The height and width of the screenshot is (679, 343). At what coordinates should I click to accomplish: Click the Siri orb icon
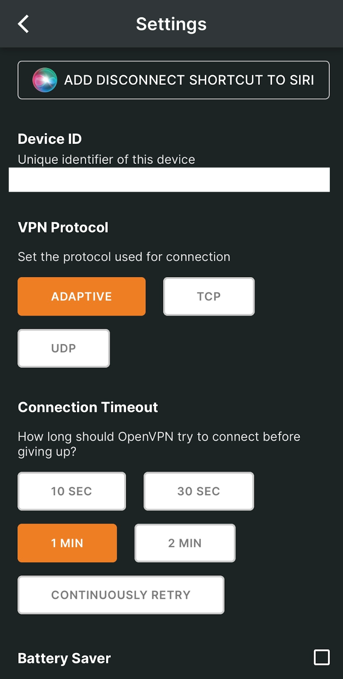click(x=45, y=80)
